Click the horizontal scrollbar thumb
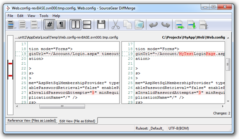The image size is (239, 139). (x=62, y=106)
